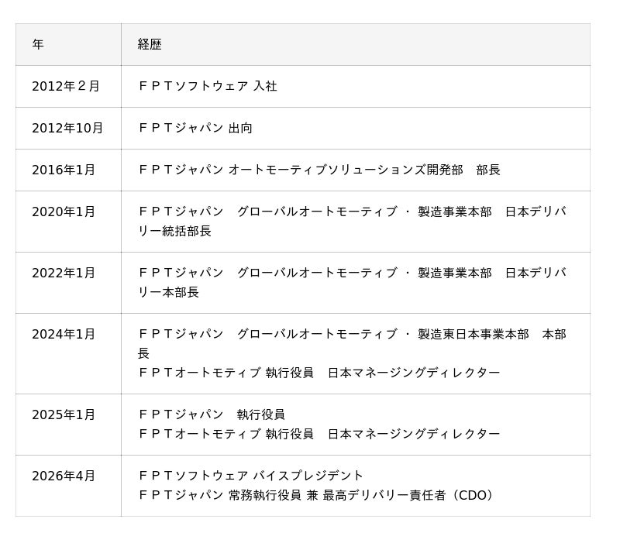Viewport: 620px width, 540px height.
Task: Click the 2020年1月 date cell
Action: tap(64, 212)
